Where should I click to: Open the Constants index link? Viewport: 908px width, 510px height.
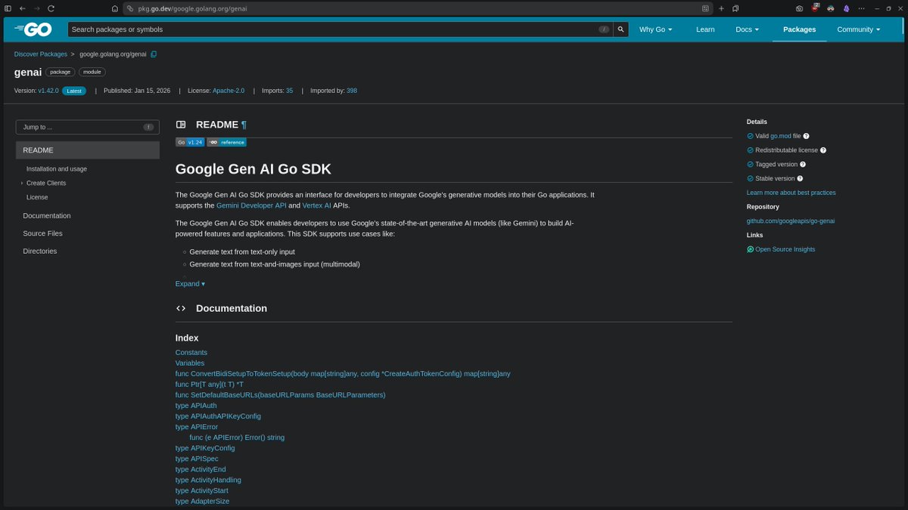click(191, 353)
